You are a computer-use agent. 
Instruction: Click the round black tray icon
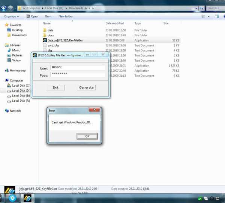[x=211, y=199]
